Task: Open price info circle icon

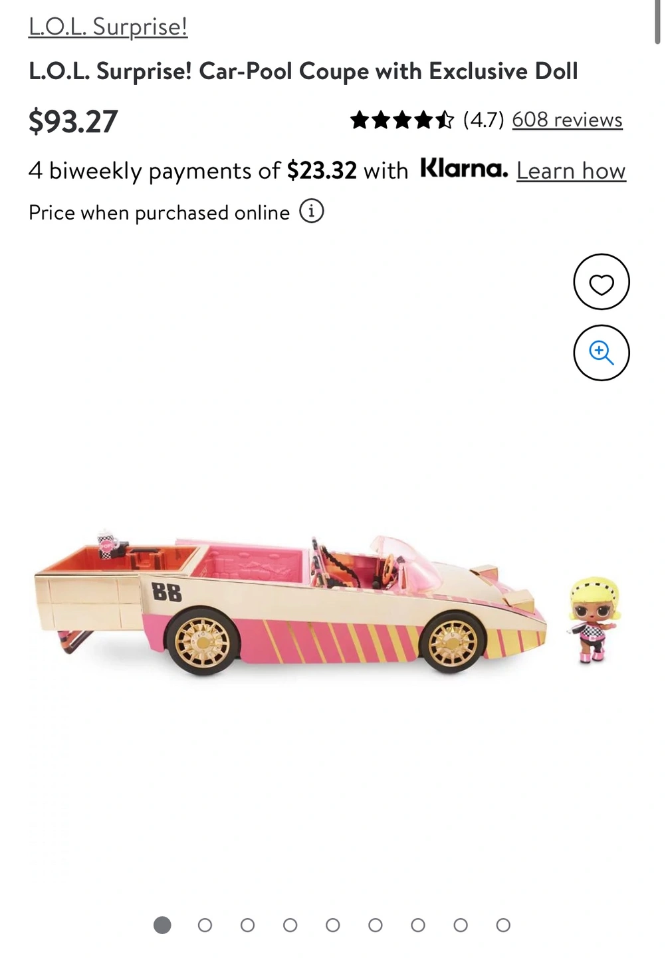Action: (x=312, y=211)
